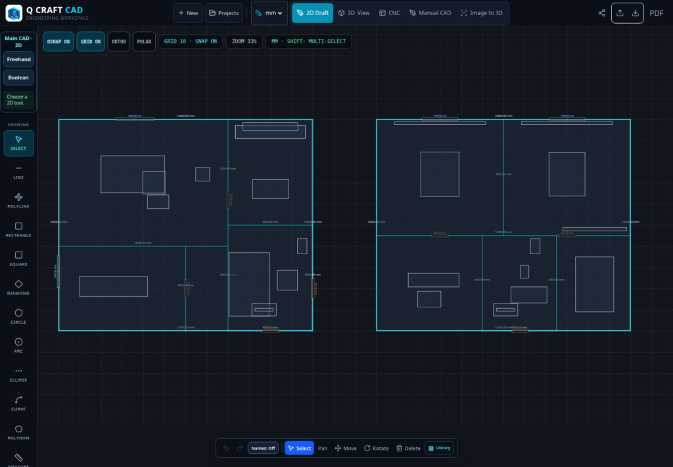Click the download arrow icon

click(636, 13)
